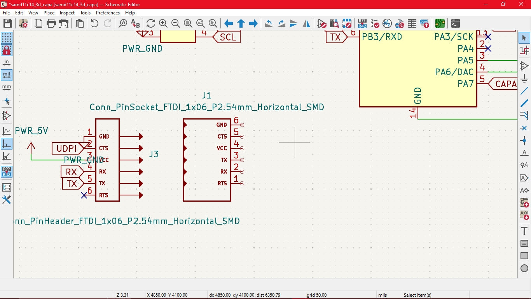Navigate up one hierarchy sheet

[x=241, y=23]
